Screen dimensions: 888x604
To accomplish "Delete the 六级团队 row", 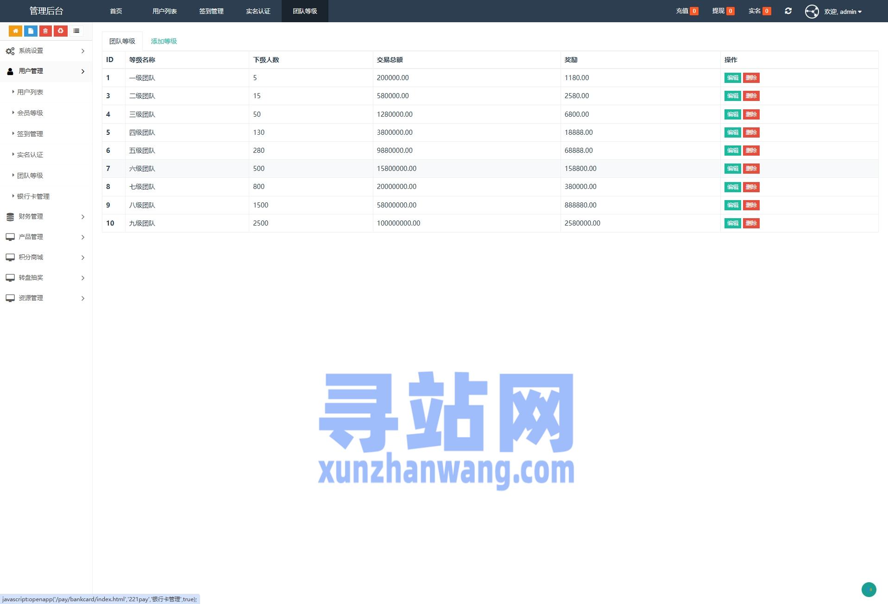I will (x=751, y=169).
